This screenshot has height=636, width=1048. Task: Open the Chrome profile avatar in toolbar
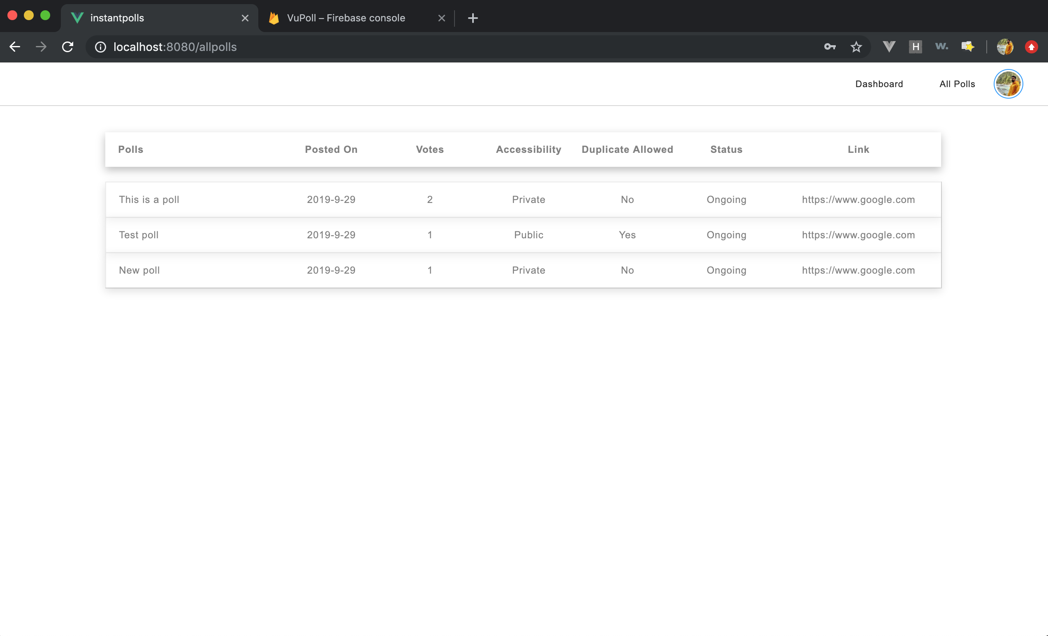pyautogui.click(x=1005, y=47)
